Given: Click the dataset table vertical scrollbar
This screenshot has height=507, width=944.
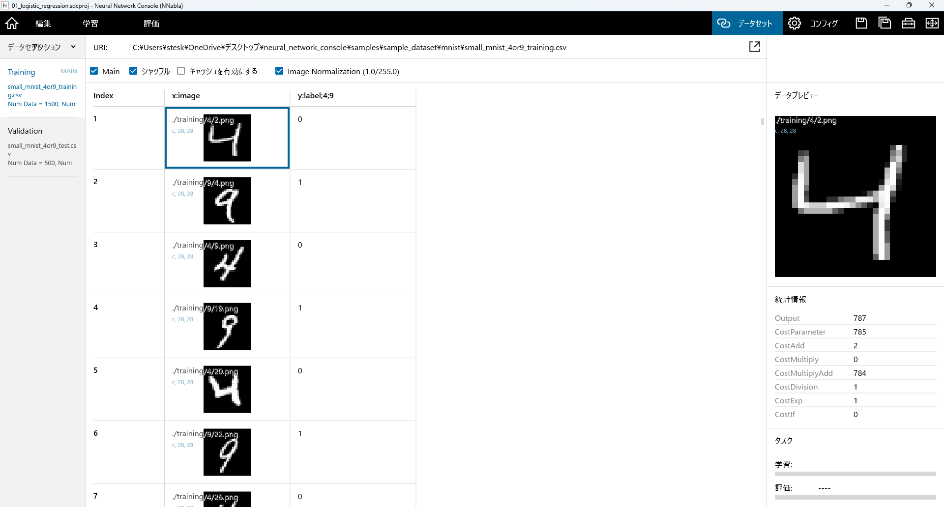Looking at the screenshot, I should point(762,121).
